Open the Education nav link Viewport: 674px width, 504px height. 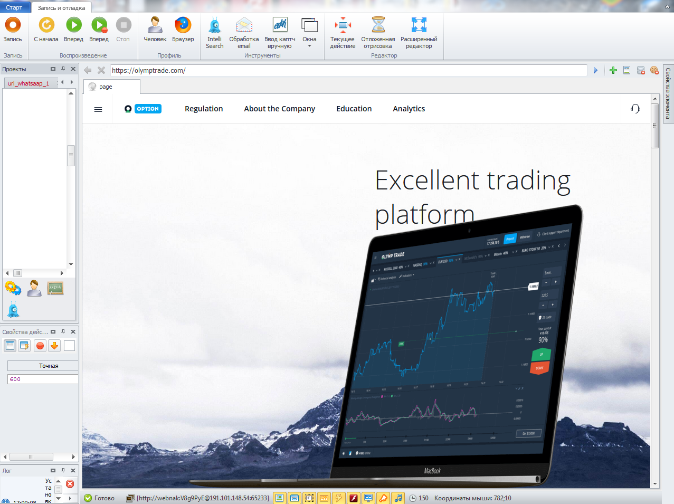pos(354,109)
